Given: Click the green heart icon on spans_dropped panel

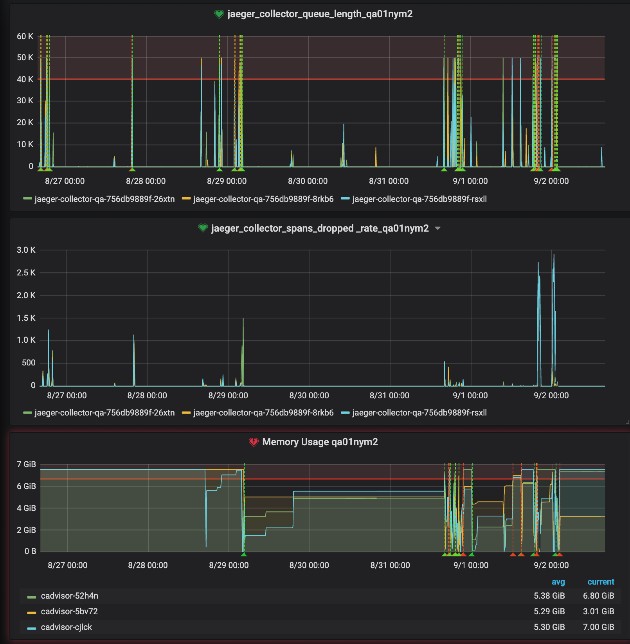Looking at the screenshot, I should [203, 227].
